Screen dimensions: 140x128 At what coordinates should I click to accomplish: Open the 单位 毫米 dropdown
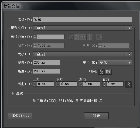pyautogui.click(x=115, y=63)
